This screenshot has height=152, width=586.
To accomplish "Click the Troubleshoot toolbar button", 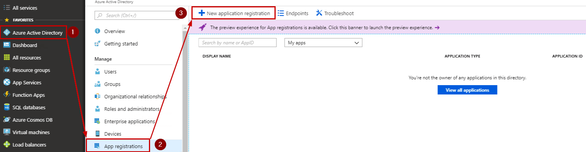I will point(335,13).
